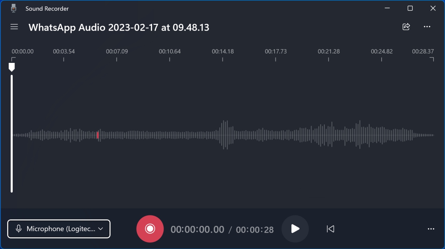Open more options beside the share icon

pos(427,27)
